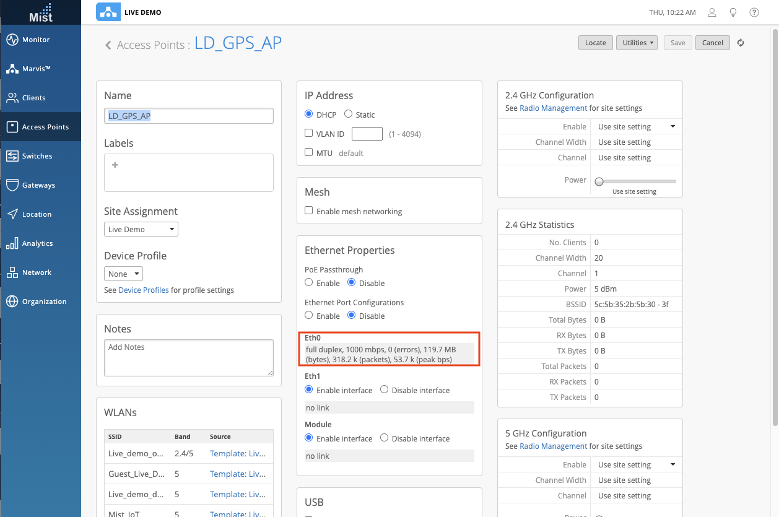Click the Add Notes text area
The width and height of the screenshot is (779, 517).
189,357
